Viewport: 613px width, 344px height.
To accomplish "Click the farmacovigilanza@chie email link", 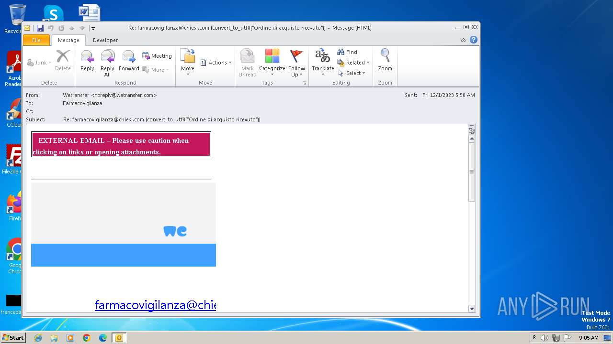I will (x=156, y=305).
